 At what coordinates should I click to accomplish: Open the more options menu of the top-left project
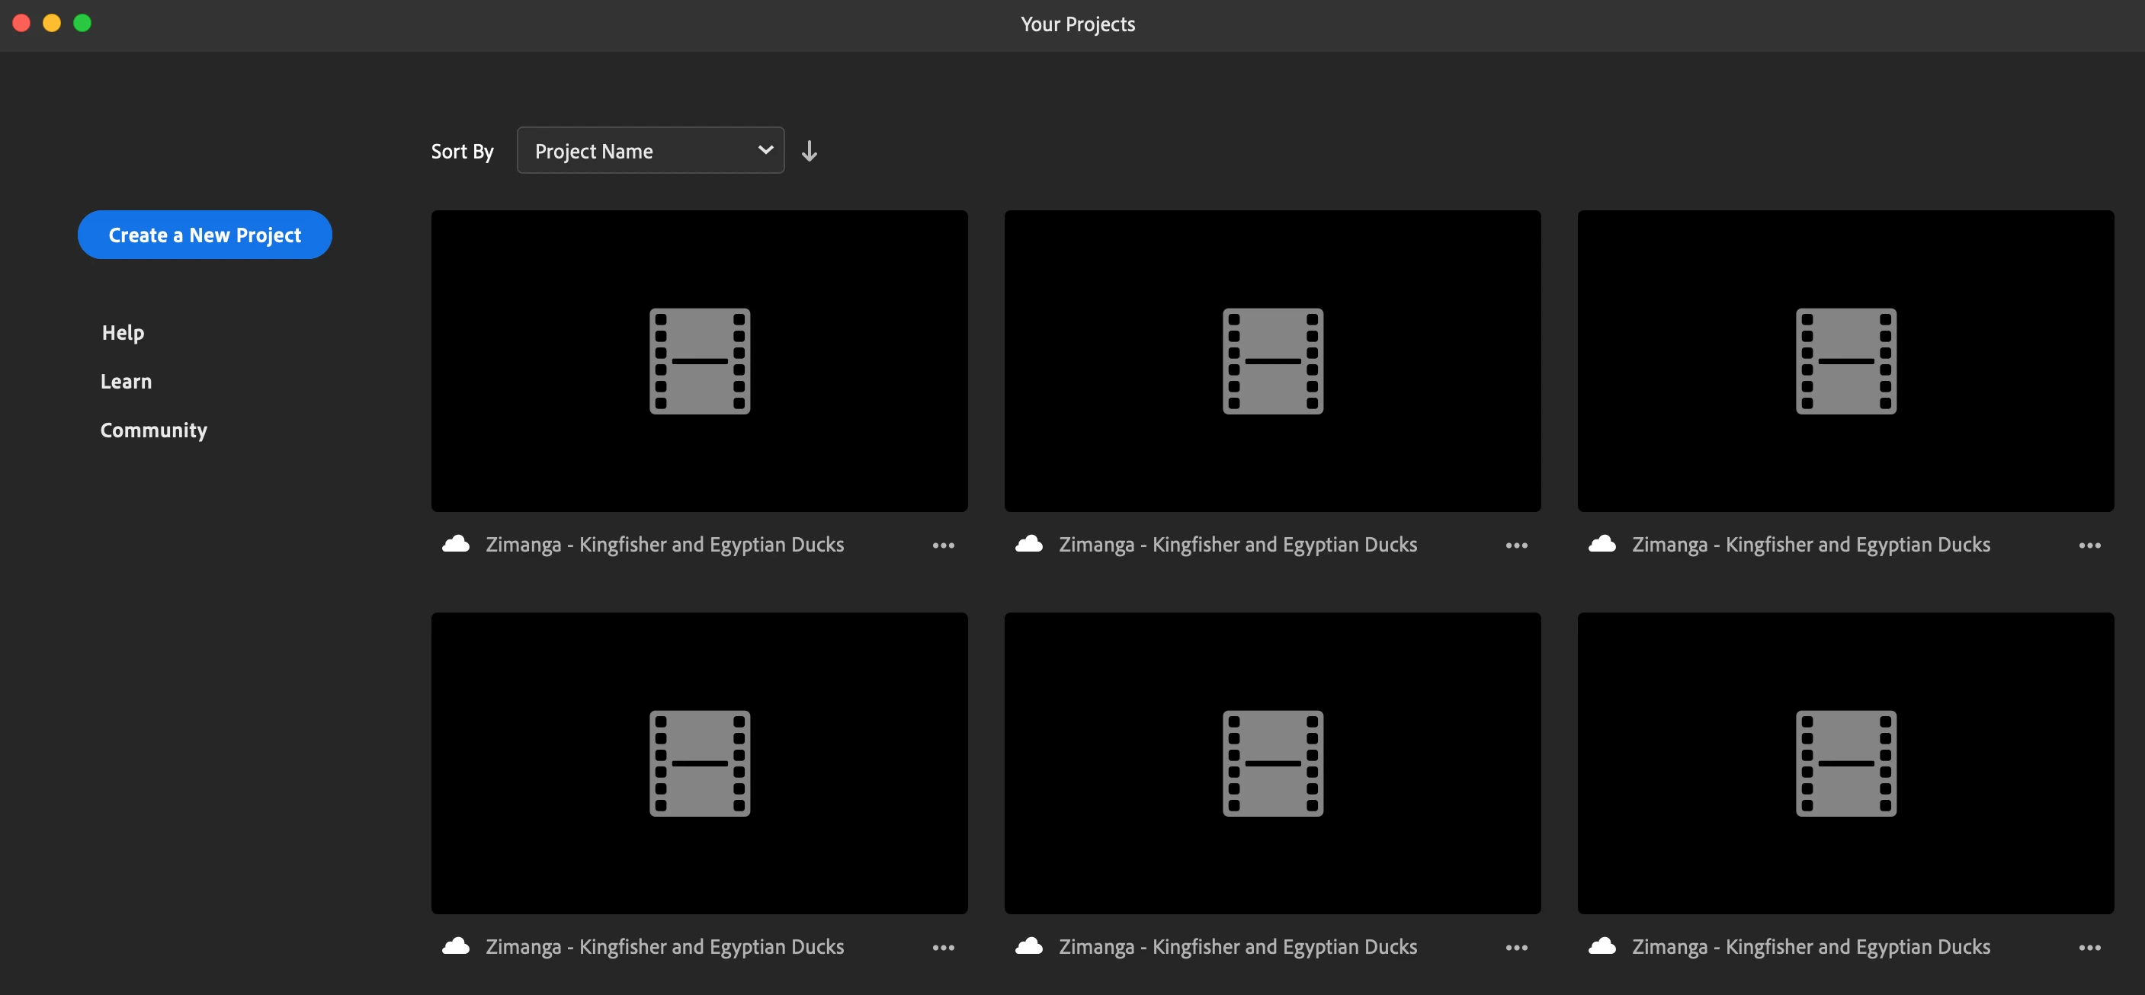pos(943,545)
